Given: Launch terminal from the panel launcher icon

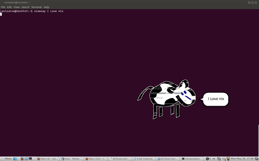Looking at the screenshot, I should coord(30,159).
